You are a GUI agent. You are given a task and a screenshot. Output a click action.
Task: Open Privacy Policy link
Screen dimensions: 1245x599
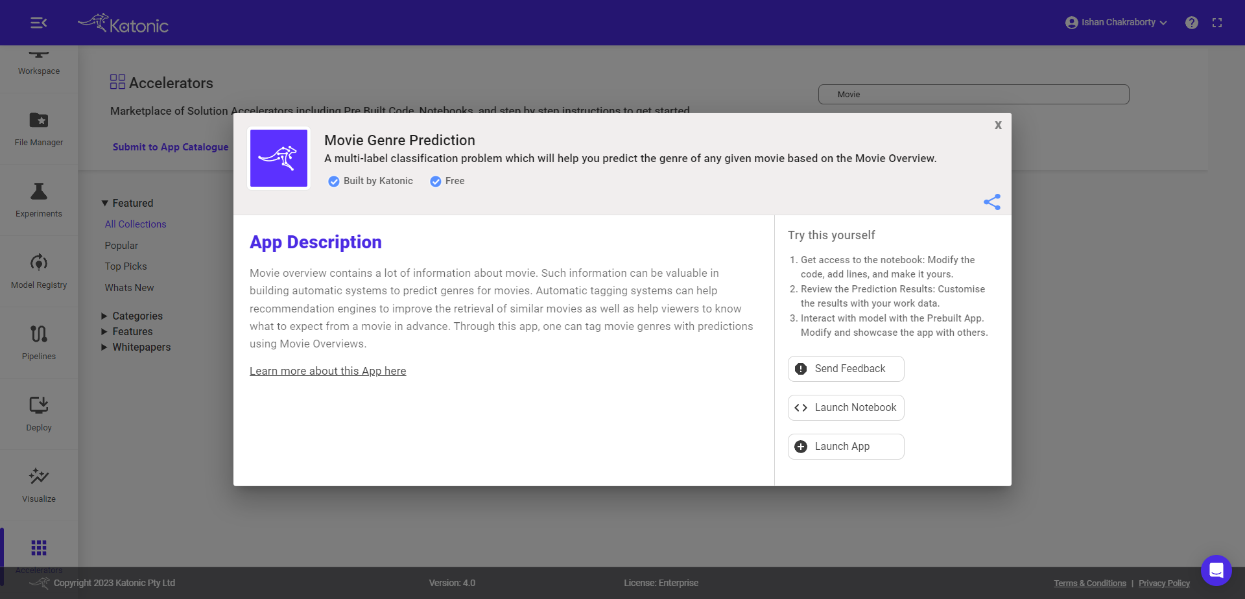pyautogui.click(x=1164, y=583)
